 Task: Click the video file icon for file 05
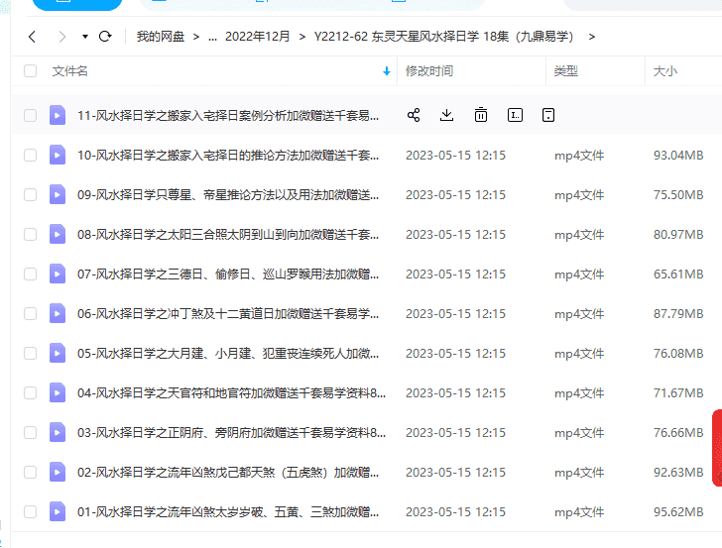58,353
